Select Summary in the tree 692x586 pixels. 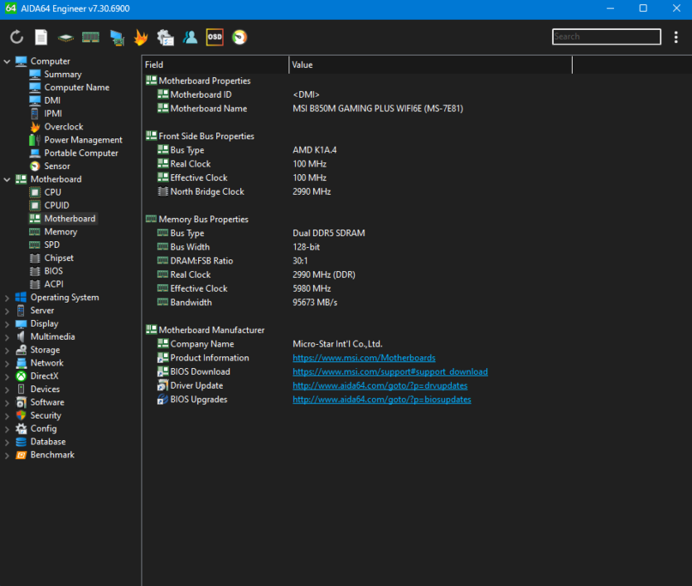63,74
